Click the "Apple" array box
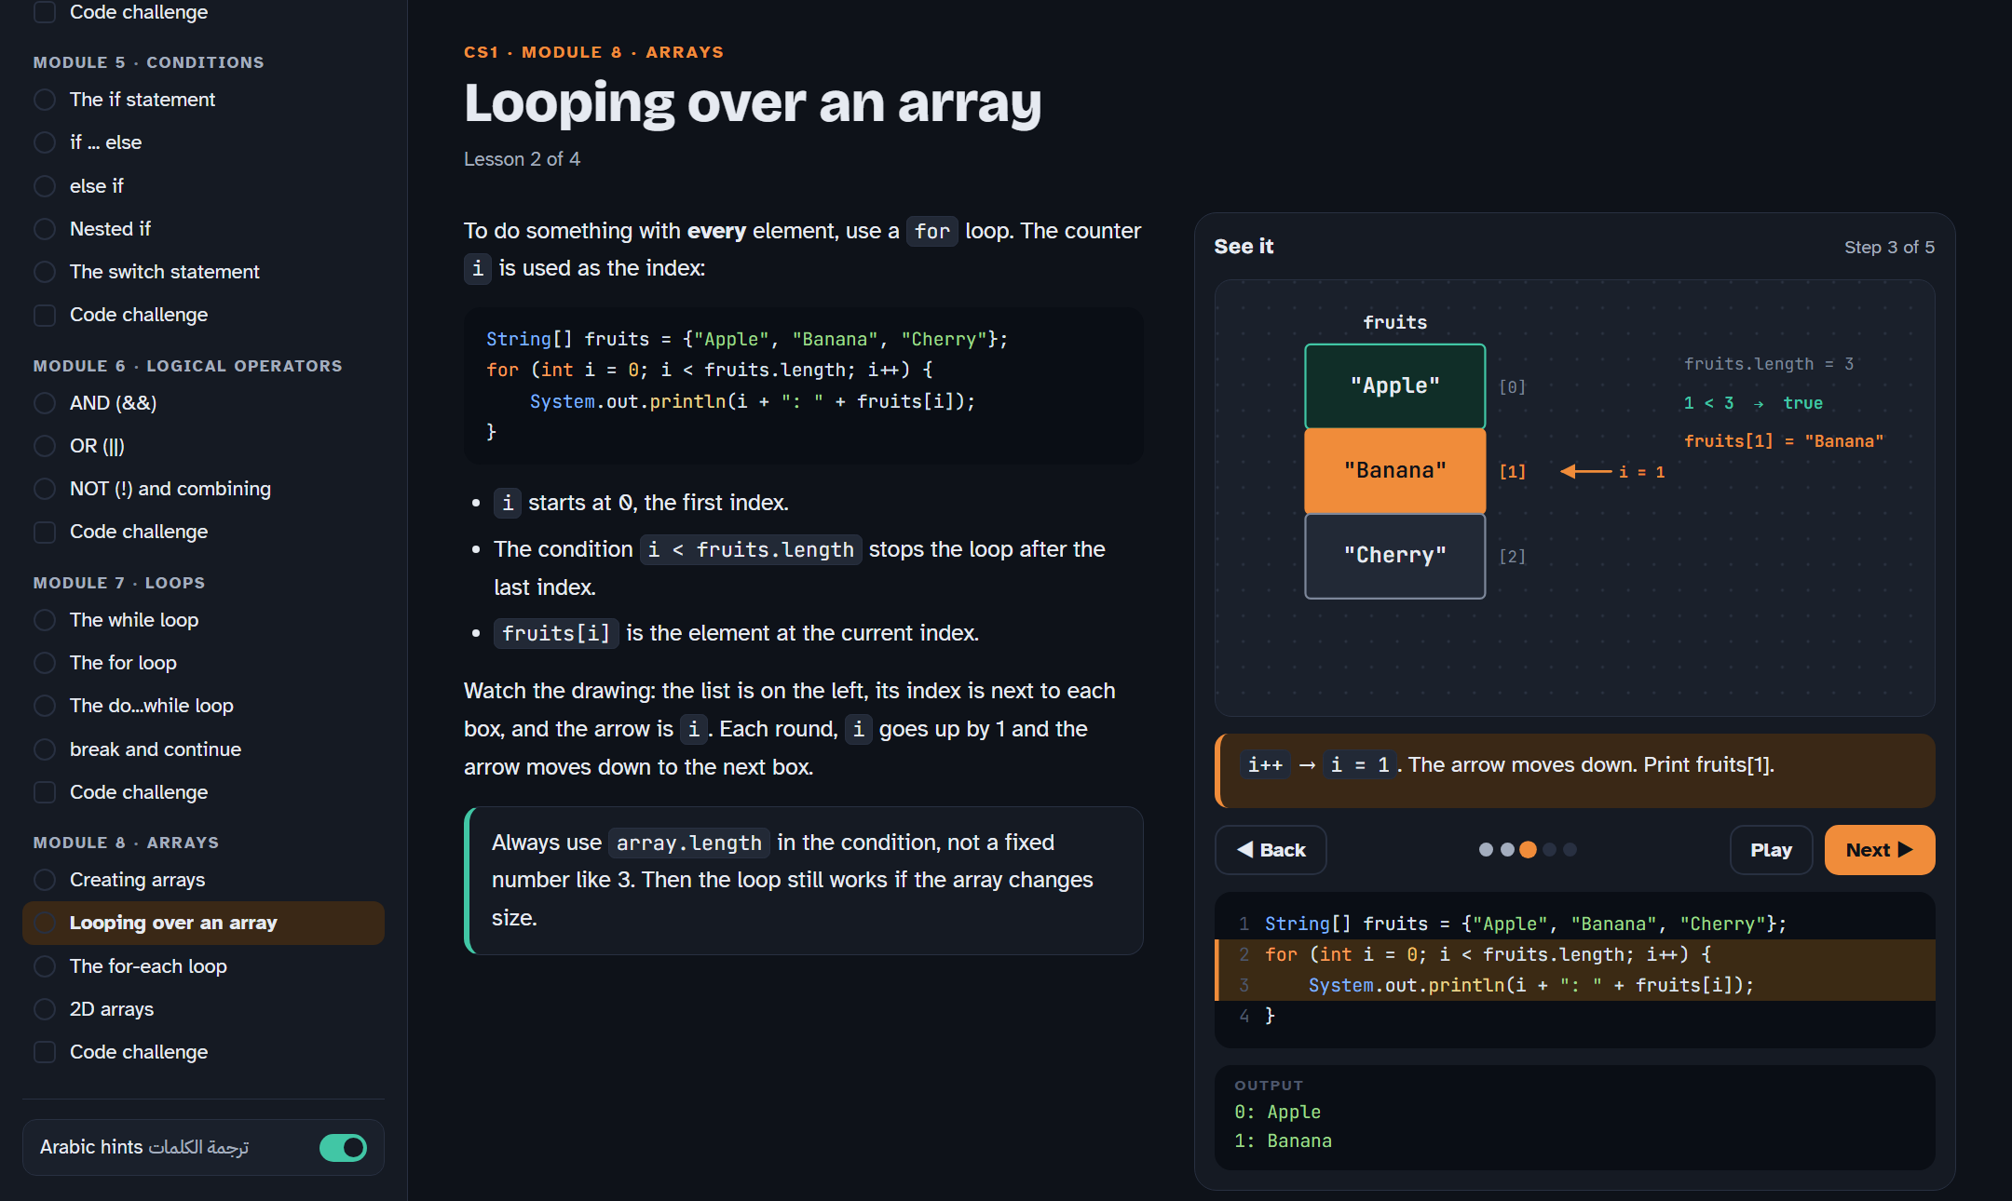Viewport: 2012px width, 1201px height. click(x=1394, y=385)
